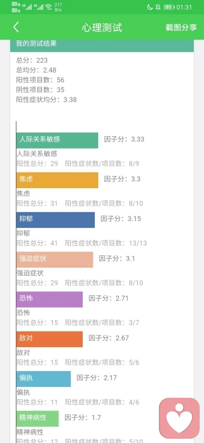Tap the light blue 偏执 bar

[x=44, y=379]
